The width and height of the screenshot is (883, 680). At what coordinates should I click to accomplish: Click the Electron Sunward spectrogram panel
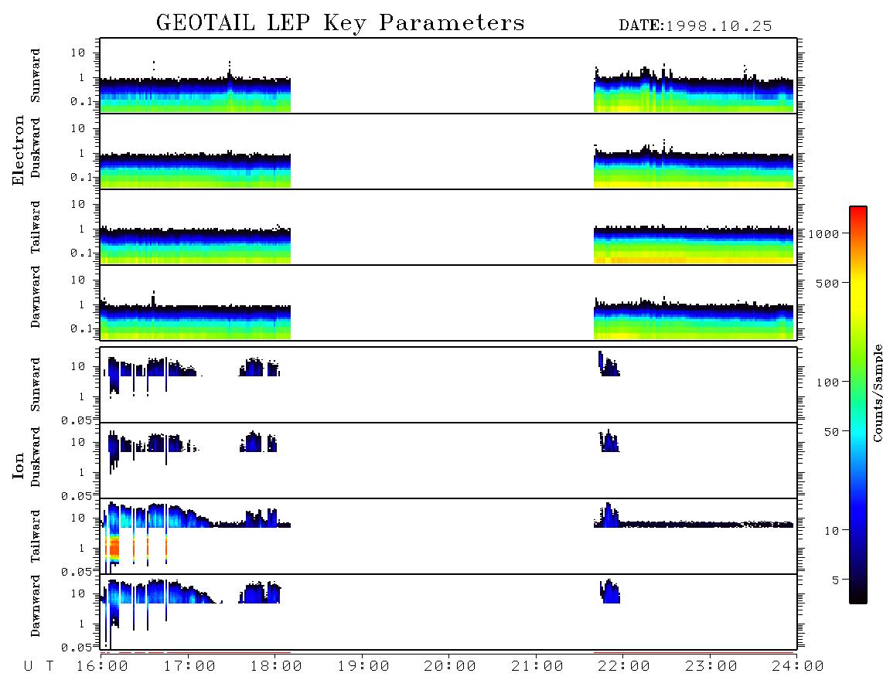(x=448, y=76)
